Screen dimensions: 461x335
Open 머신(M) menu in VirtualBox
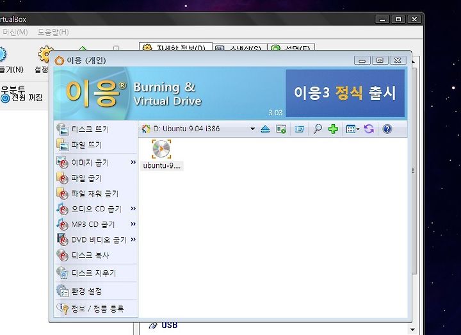[15, 32]
